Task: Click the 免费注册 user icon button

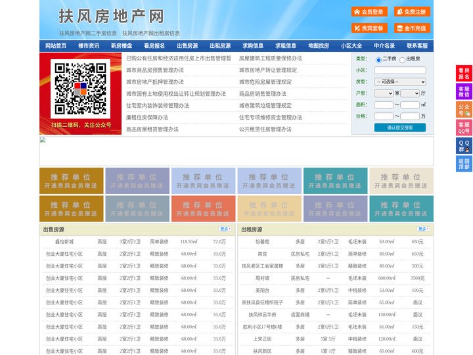Action: coord(412,12)
